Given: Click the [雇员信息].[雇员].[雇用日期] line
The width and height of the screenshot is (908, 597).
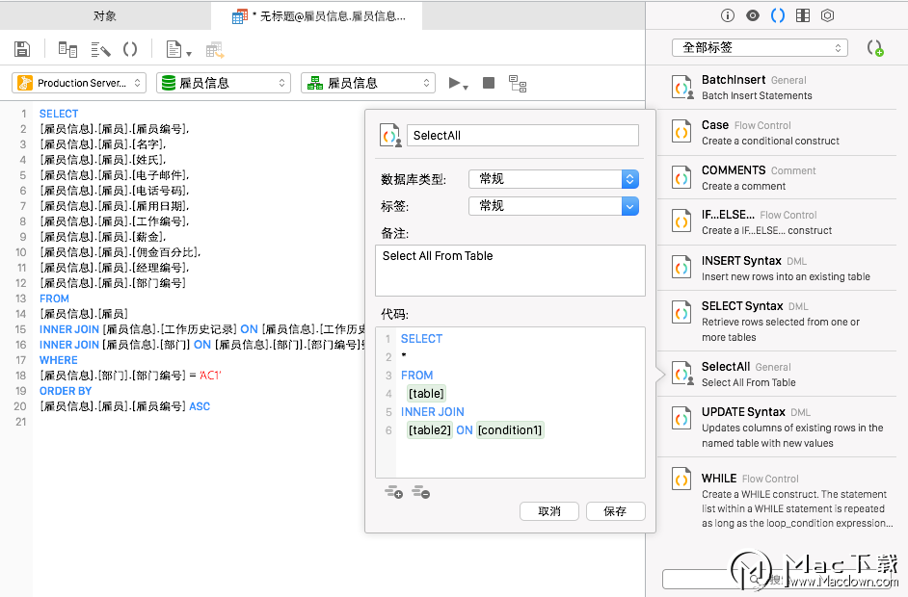Looking at the screenshot, I should [114, 206].
